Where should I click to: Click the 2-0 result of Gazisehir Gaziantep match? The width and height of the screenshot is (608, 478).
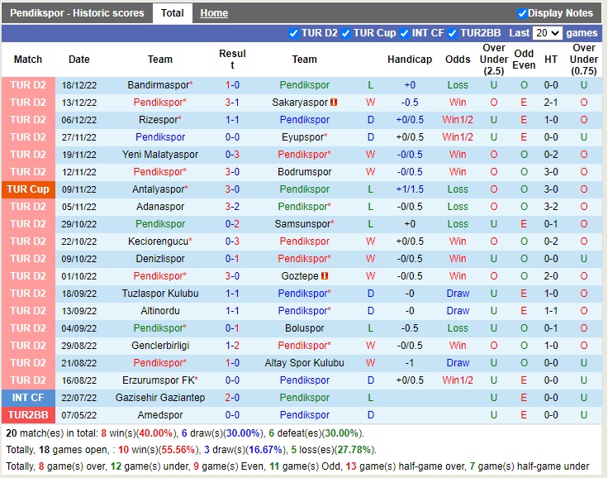tap(232, 398)
